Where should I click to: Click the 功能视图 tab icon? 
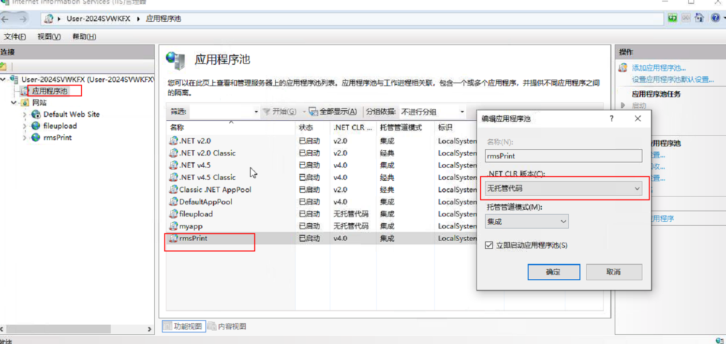[167, 326]
